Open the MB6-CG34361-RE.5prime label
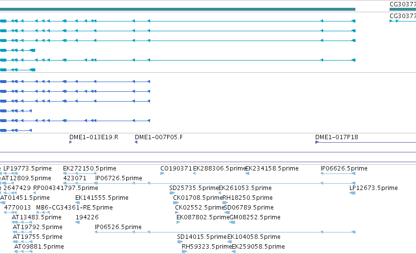This screenshot has width=416, height=254. [x=74, y=208]
